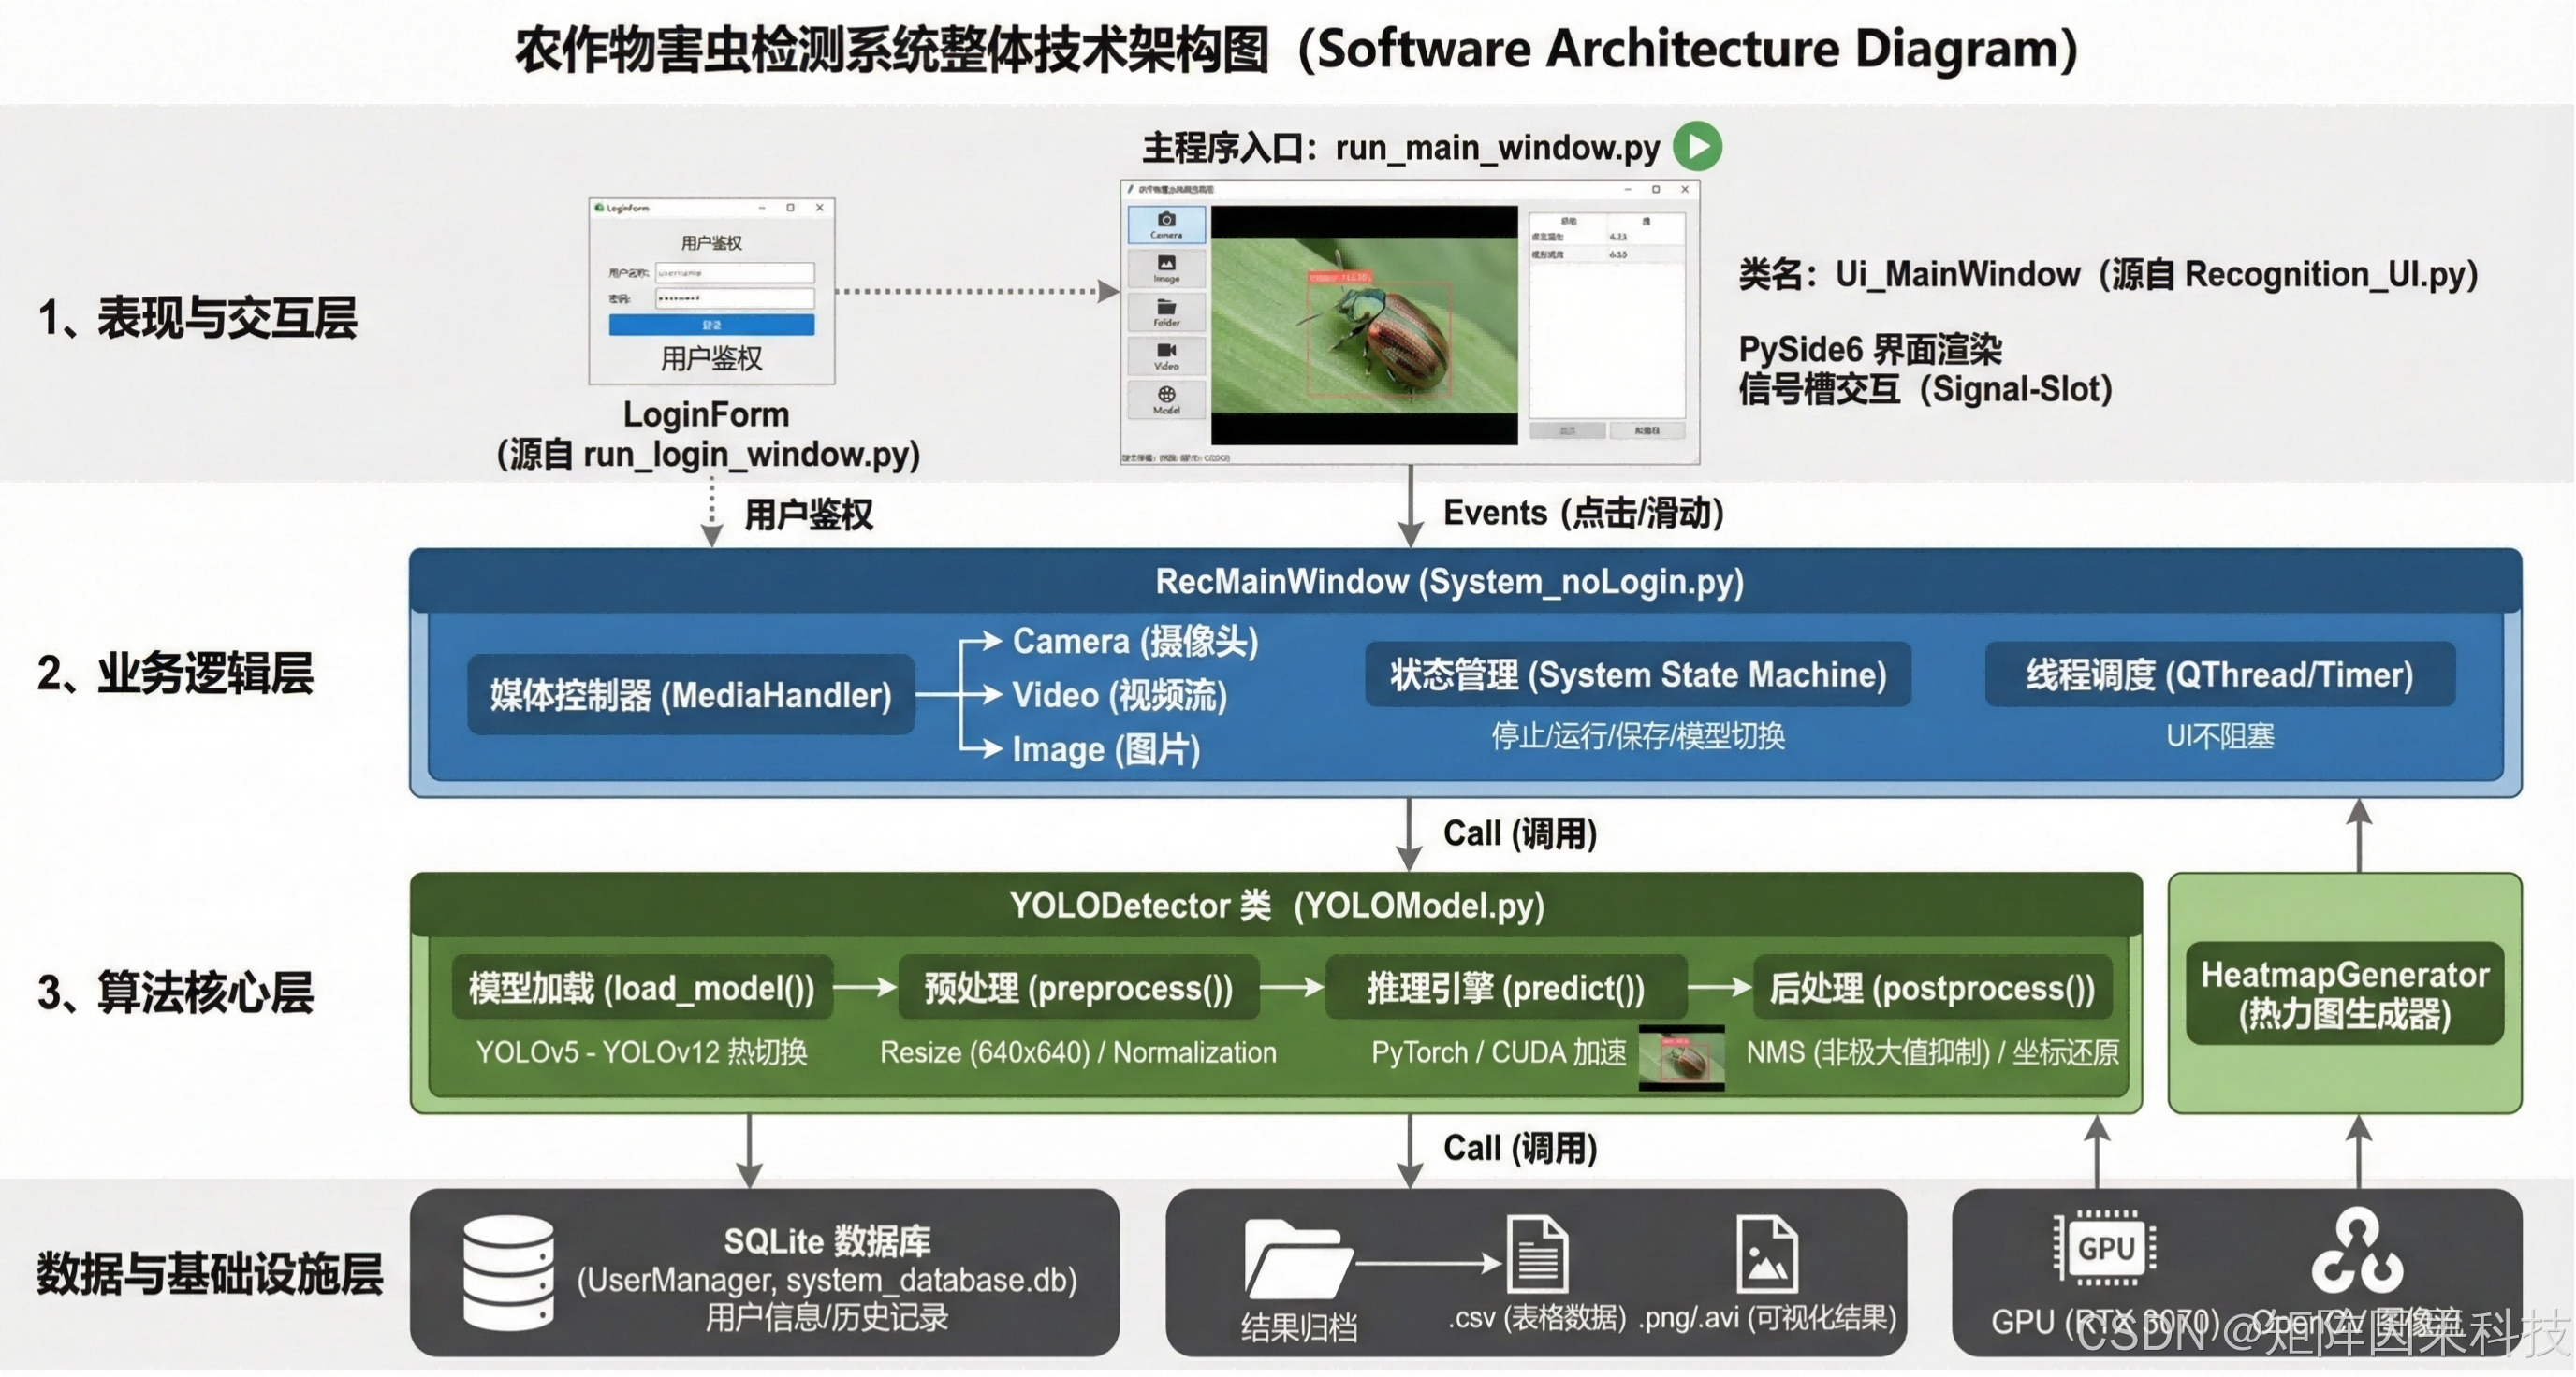Image resolution: width=2576 pixels, height=1377 pixels.
Task: Click the OpenCV three-ring logo icon
Action: [x=2358, y=1249]
